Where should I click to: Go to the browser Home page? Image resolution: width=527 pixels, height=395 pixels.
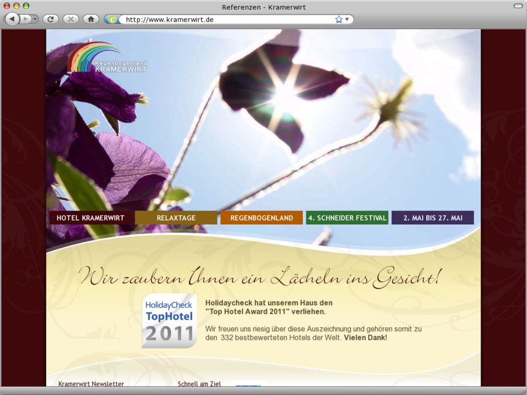[x=91, y=19]
